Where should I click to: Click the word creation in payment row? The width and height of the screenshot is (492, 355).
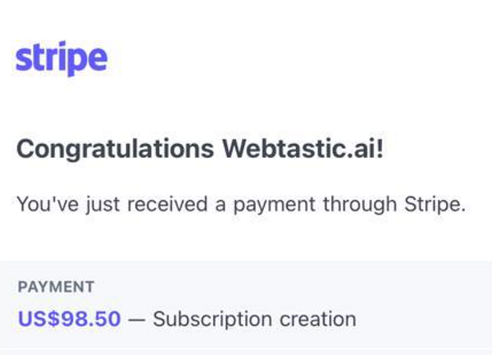click(318, 319)
